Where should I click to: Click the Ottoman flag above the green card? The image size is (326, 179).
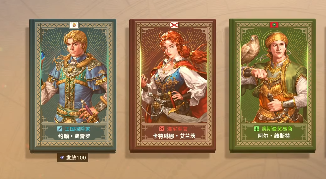274,25
